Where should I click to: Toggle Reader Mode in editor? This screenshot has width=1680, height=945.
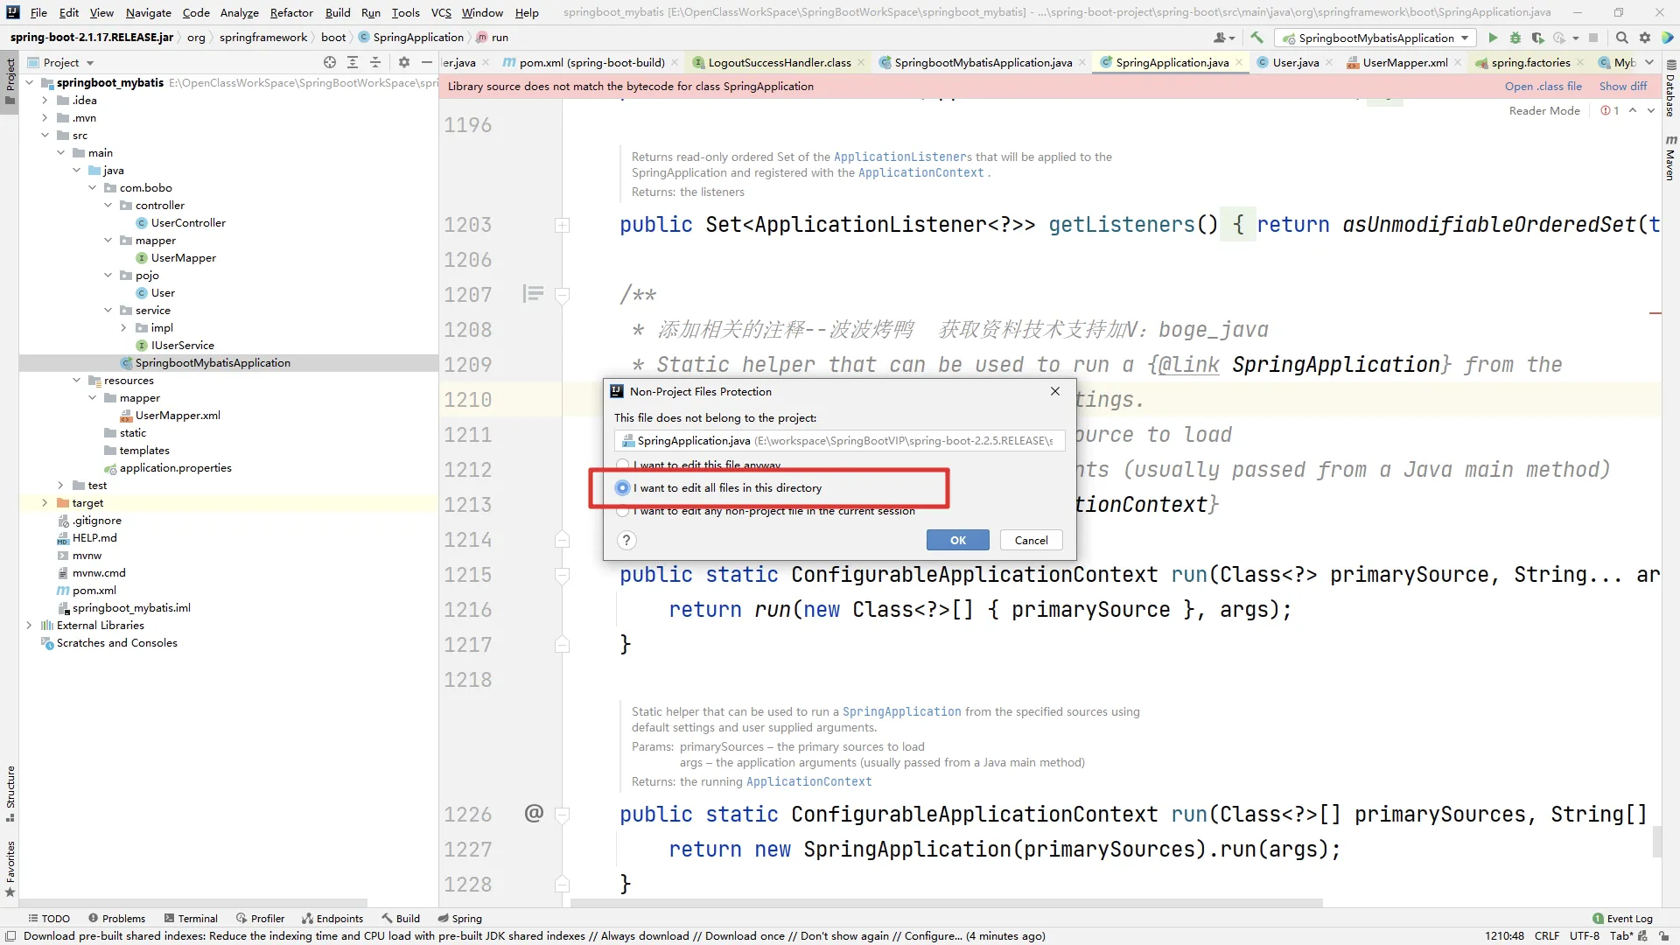coord(1544,110)
